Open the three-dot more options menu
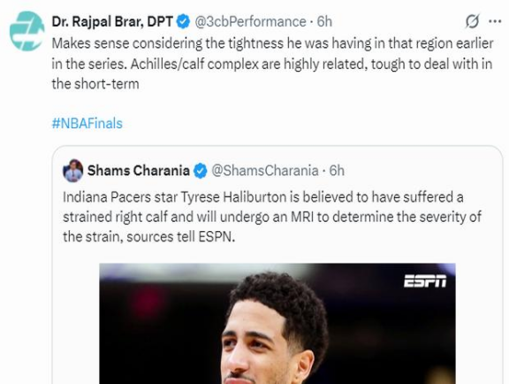The height and width of the screenshot is (384, 509). point(495,21)
